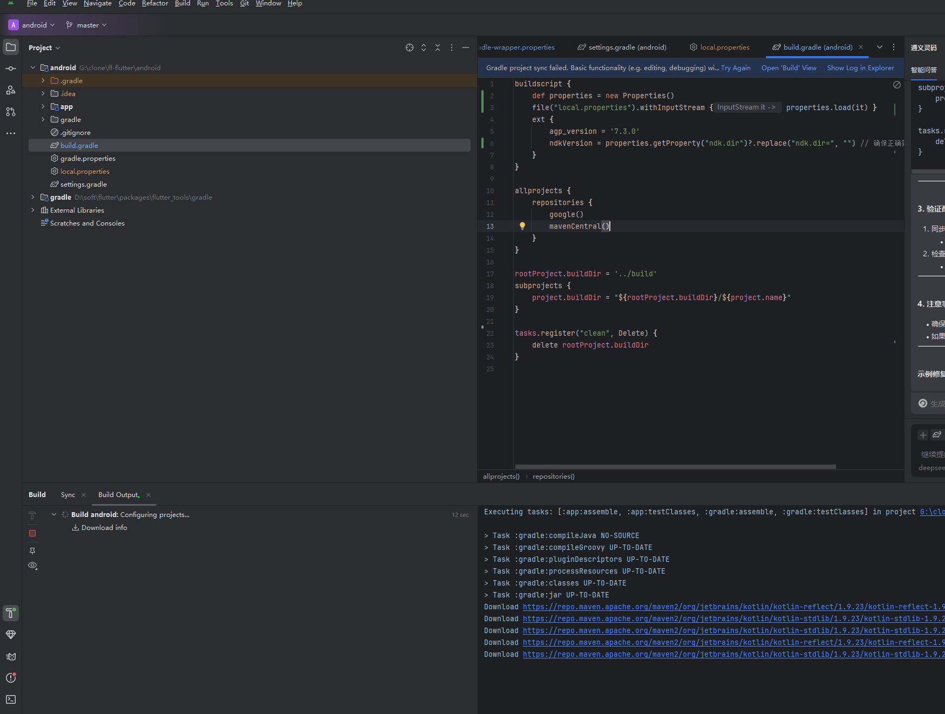
Task: Click the lightbulb quick-fix on line 13
Action: [522, 226]
